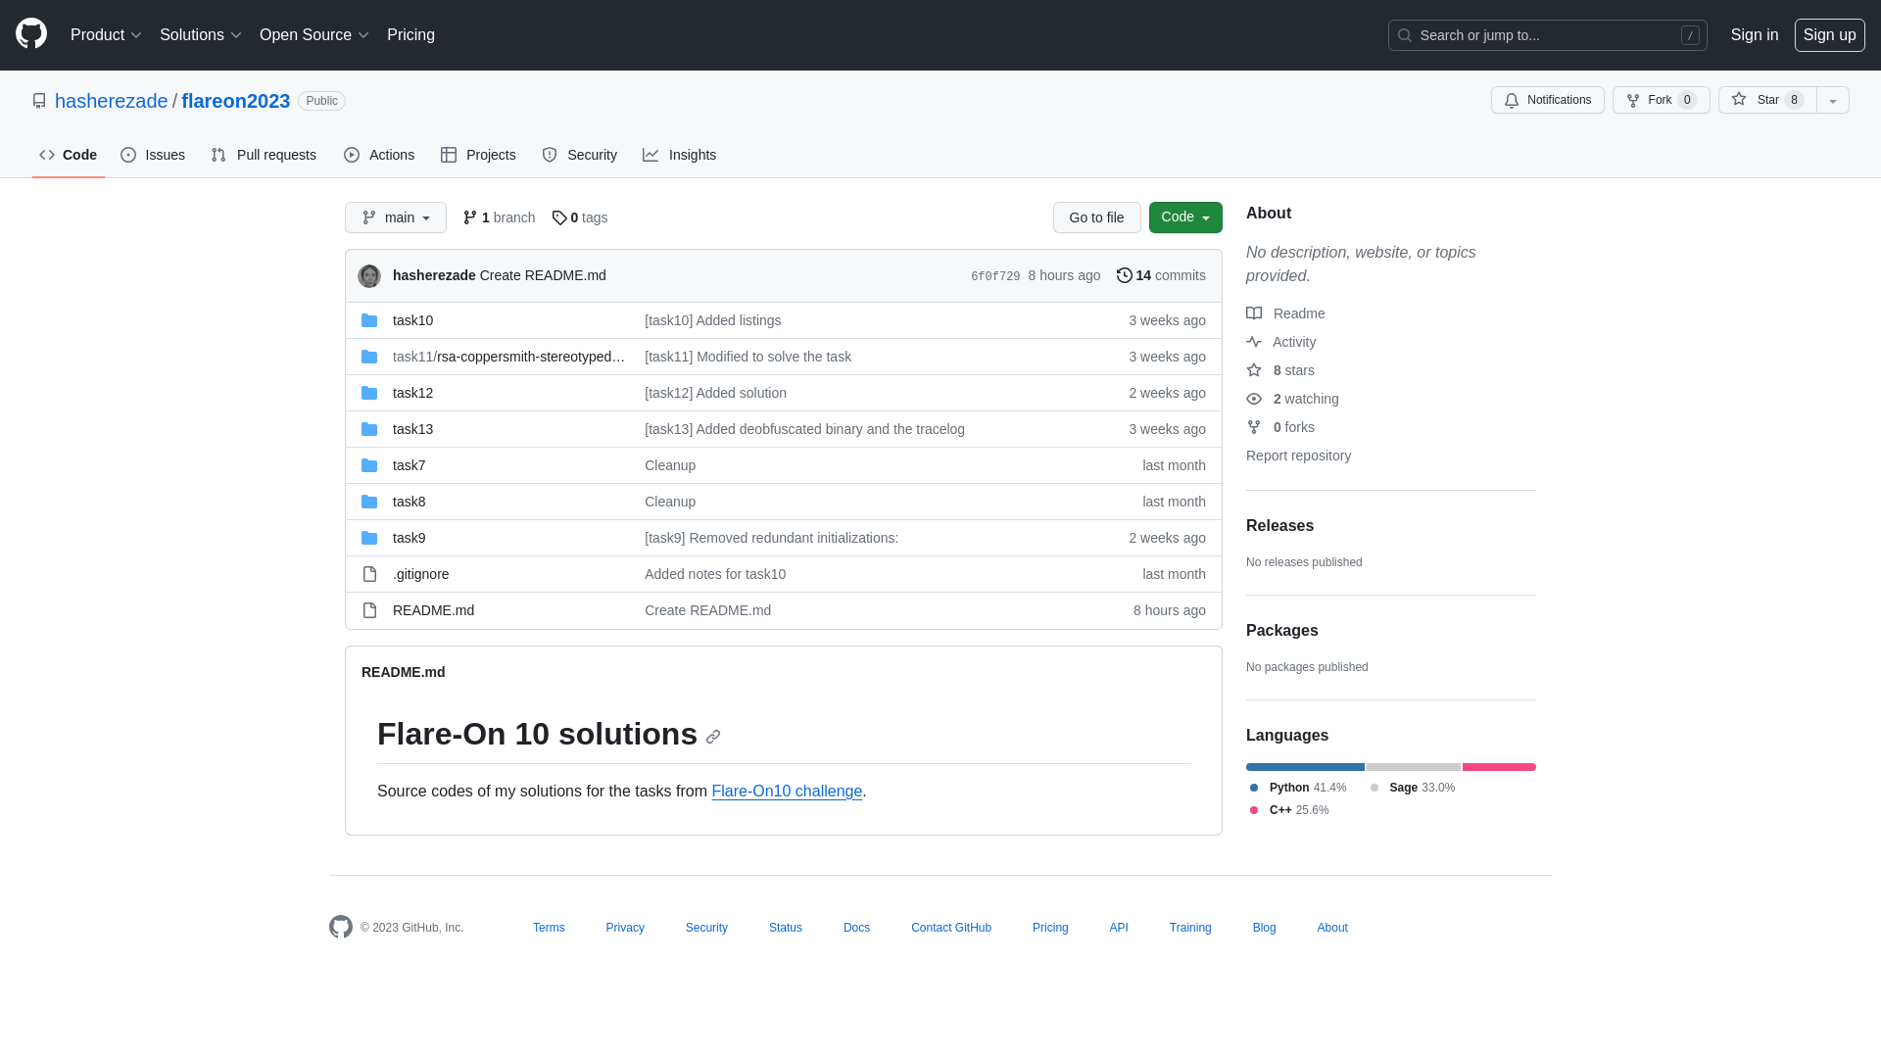Open the footer Contact GitHub link

pyautogui.click(x=951, y=928)
